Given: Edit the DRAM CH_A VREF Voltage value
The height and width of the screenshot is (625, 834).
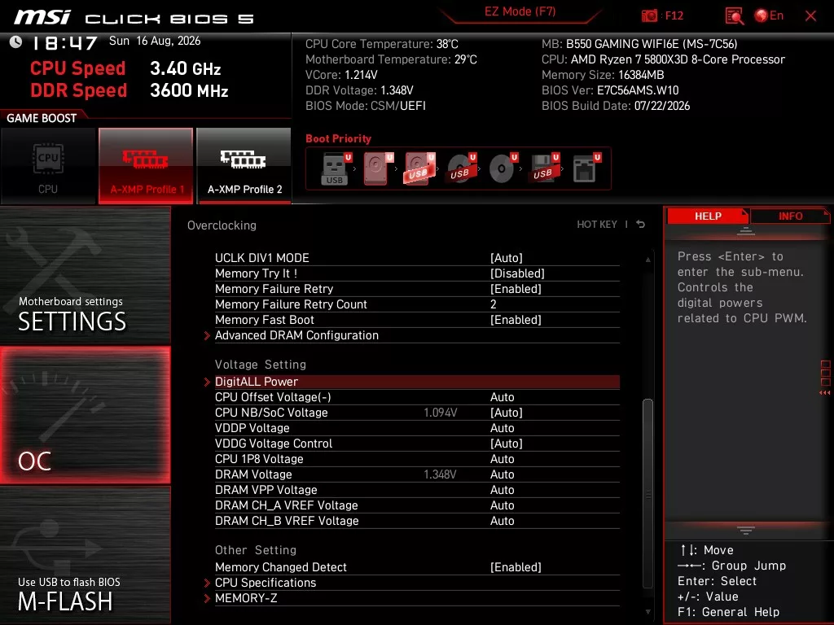Looking at the screenshot, I should [502, 505].
